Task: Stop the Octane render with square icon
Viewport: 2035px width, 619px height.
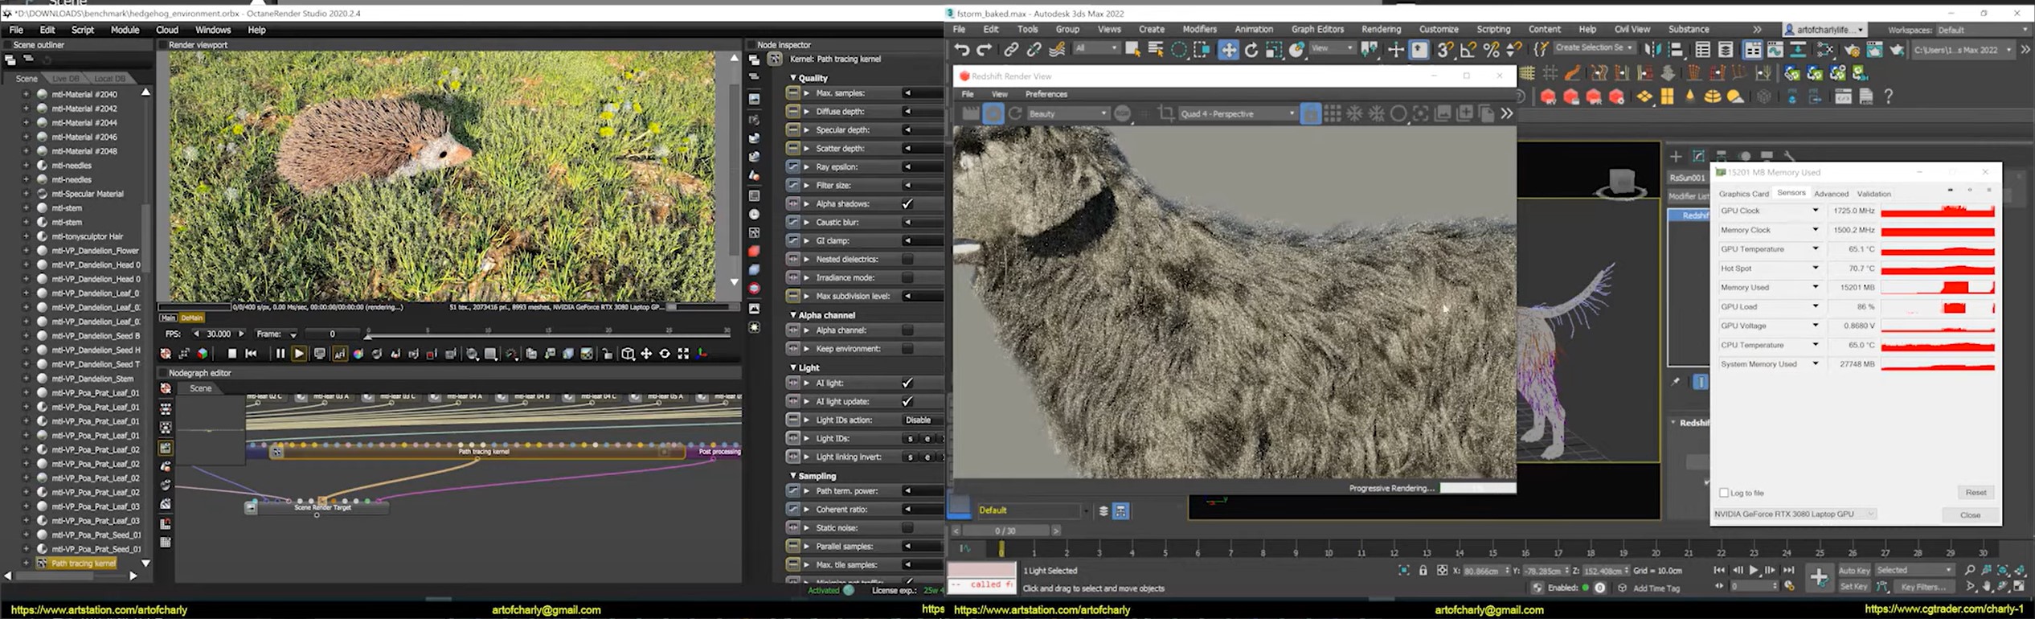Action: point(232,354)
